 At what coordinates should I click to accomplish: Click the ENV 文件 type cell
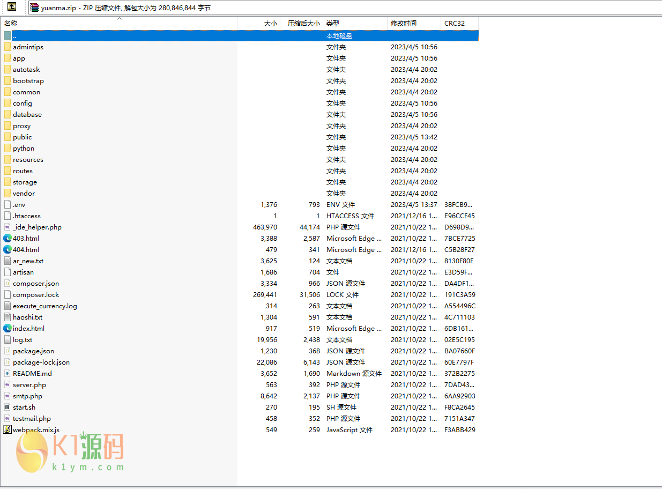point(340,204)
